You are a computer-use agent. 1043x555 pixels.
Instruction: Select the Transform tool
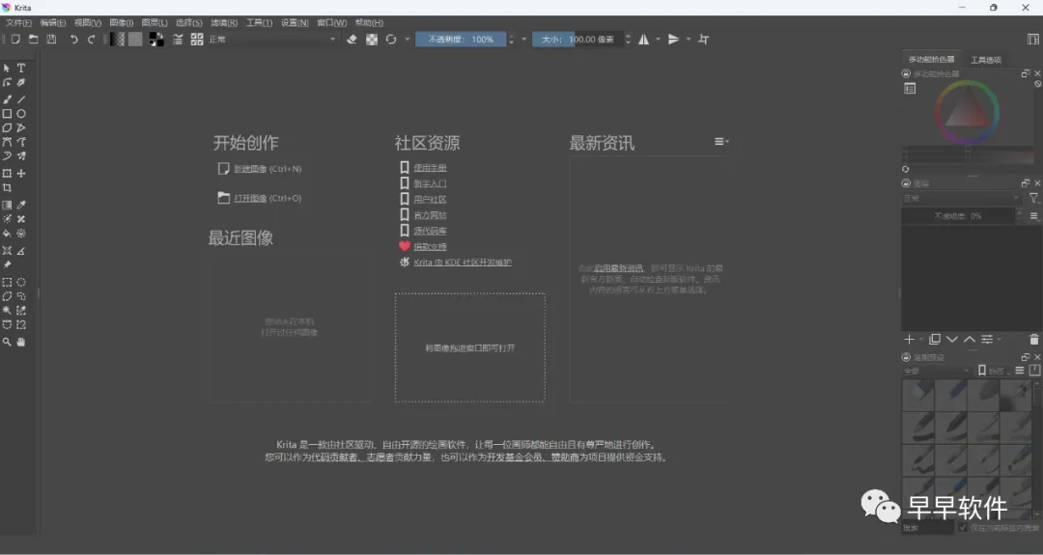tap(8, 173)
